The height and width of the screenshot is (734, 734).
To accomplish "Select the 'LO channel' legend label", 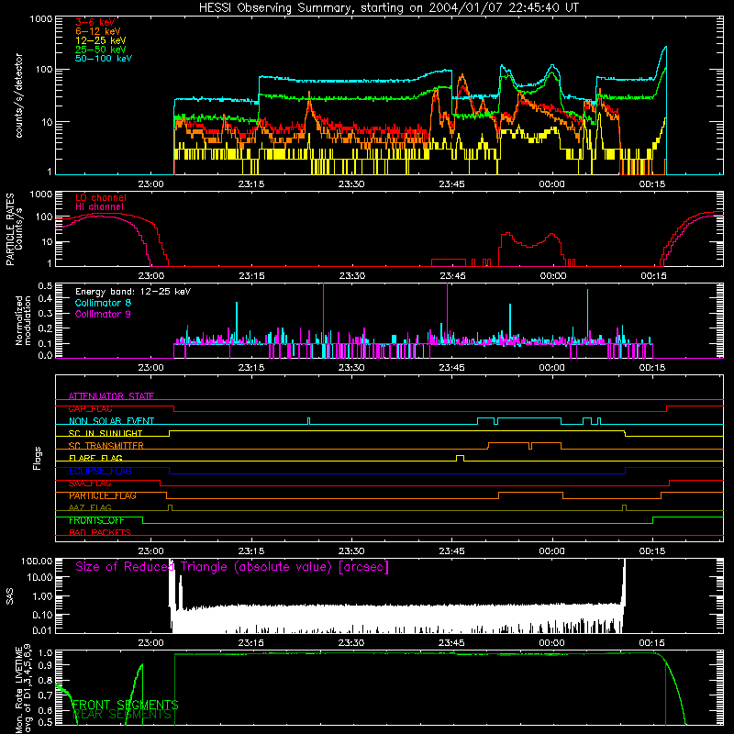I will point(101,197).
